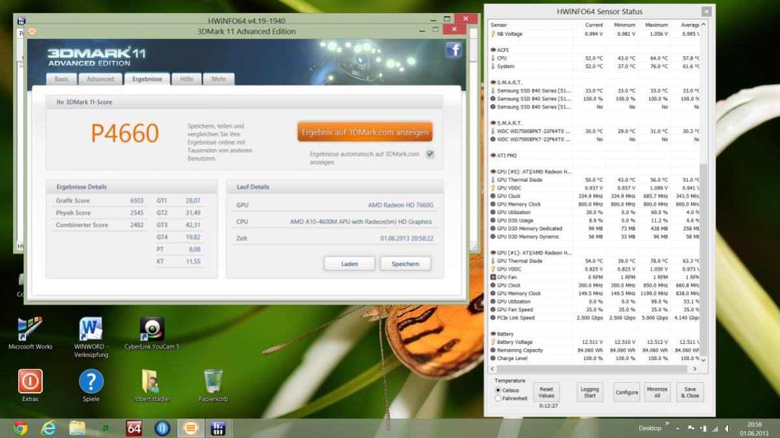Screen dimensions: 780x438
Task: Click the horizontal scrollbar right arrow in sensor list
Action: [695, 369]
